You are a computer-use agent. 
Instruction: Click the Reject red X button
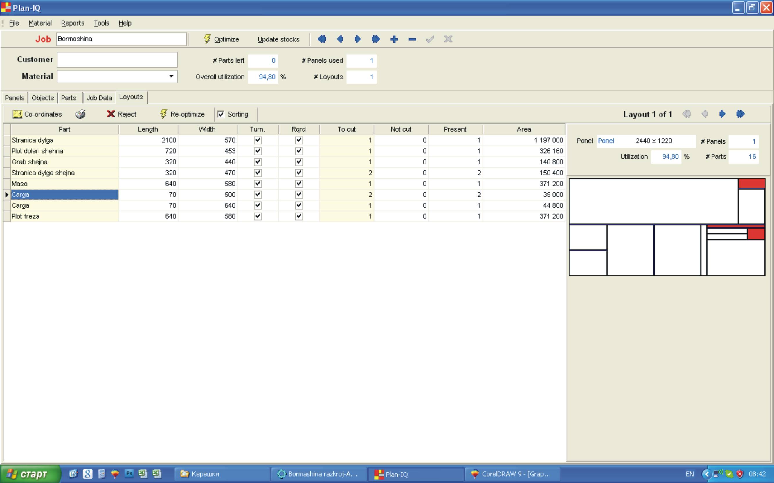[x=122, y=114]
